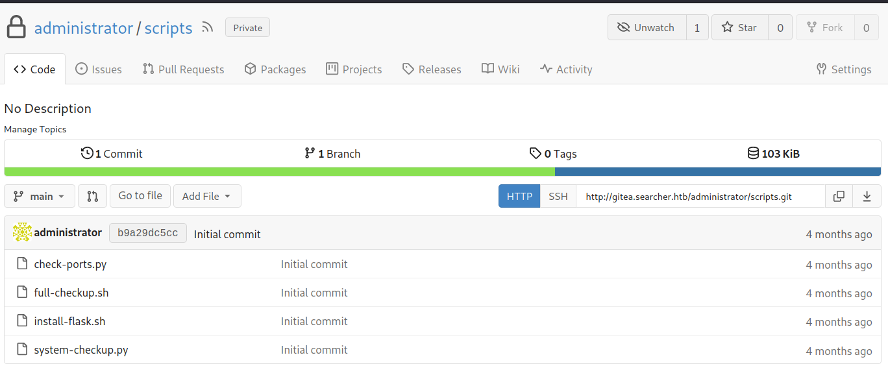This screenshot has width=888, height=366.
Task: Click the blue language bar segment
Action: point(718,172)
